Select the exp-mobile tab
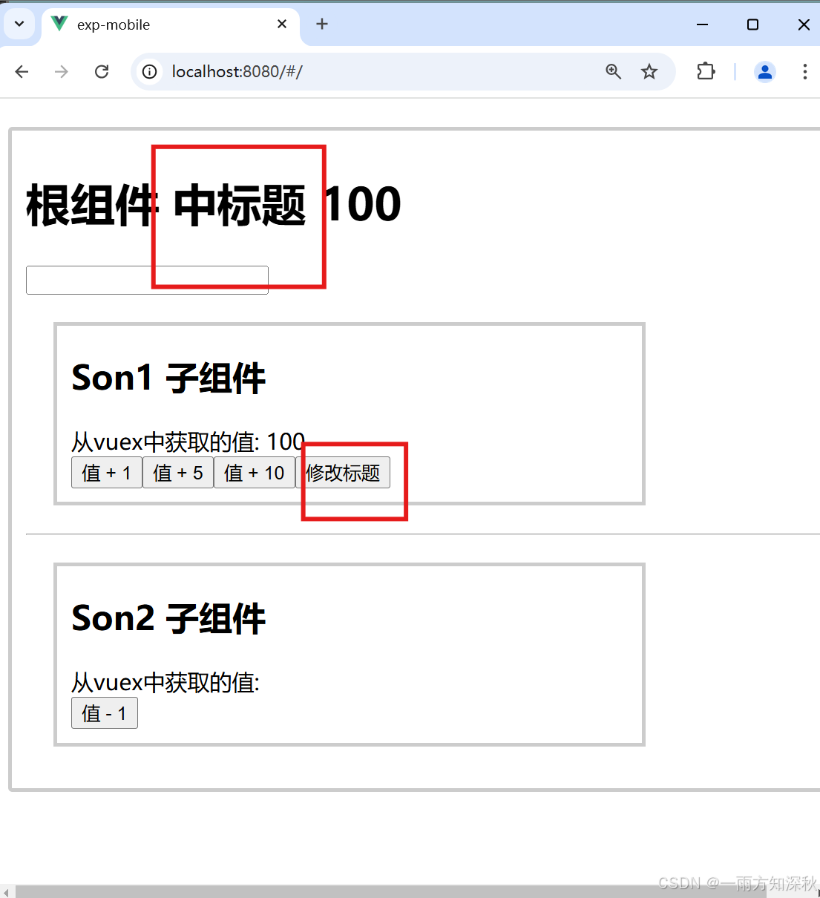 tap(171, 24)
